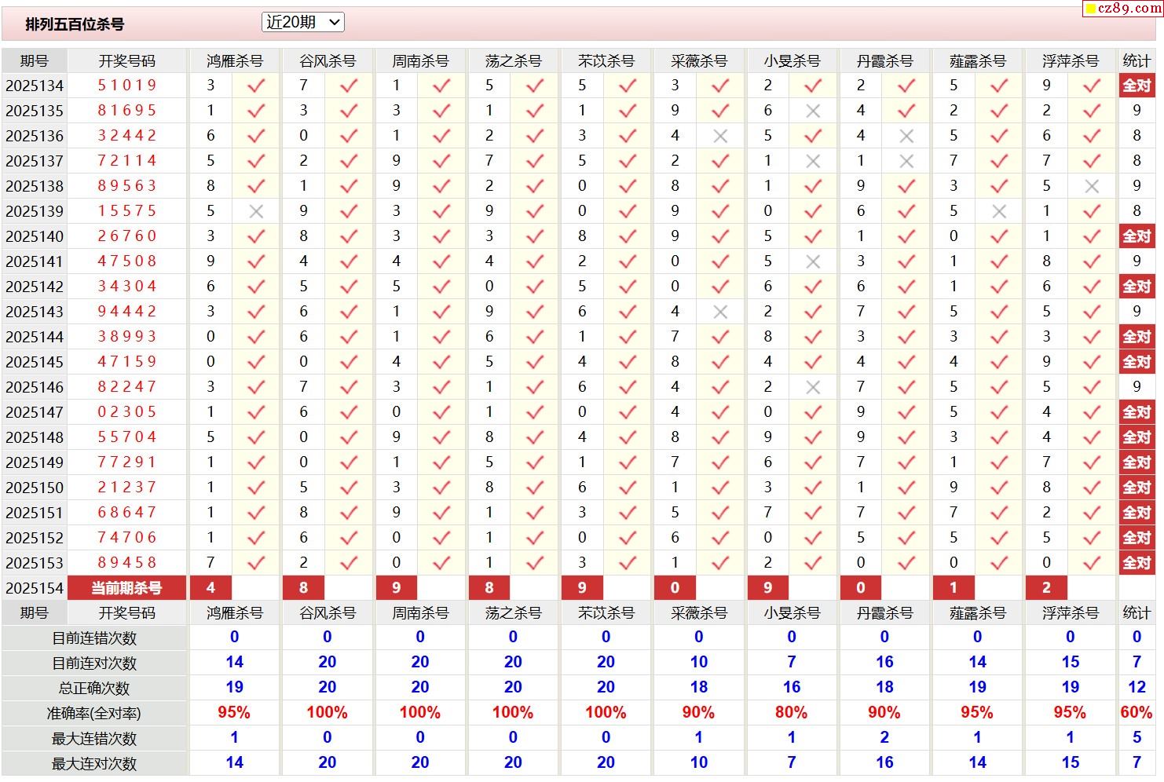Click the red check for 小旻杀号 in row 2025152

813,538
